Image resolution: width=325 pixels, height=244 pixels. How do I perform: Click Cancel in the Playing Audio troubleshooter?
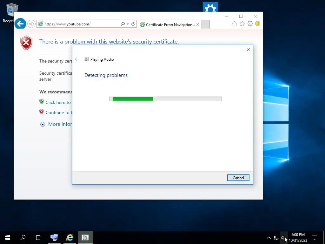coord(238,178)
